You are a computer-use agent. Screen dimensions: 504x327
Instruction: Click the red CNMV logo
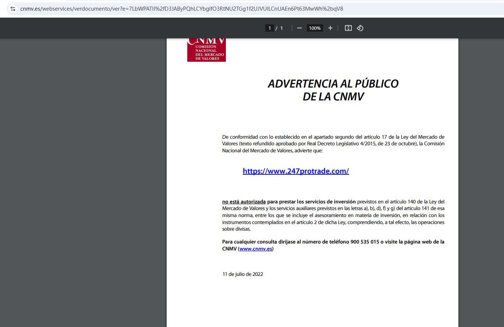(206, 50)
